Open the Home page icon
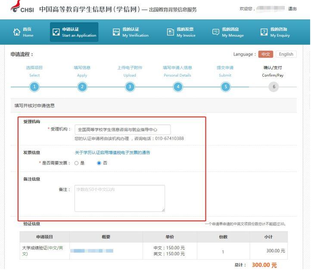Screen dimensions: 311x270 tap(17, 32)
